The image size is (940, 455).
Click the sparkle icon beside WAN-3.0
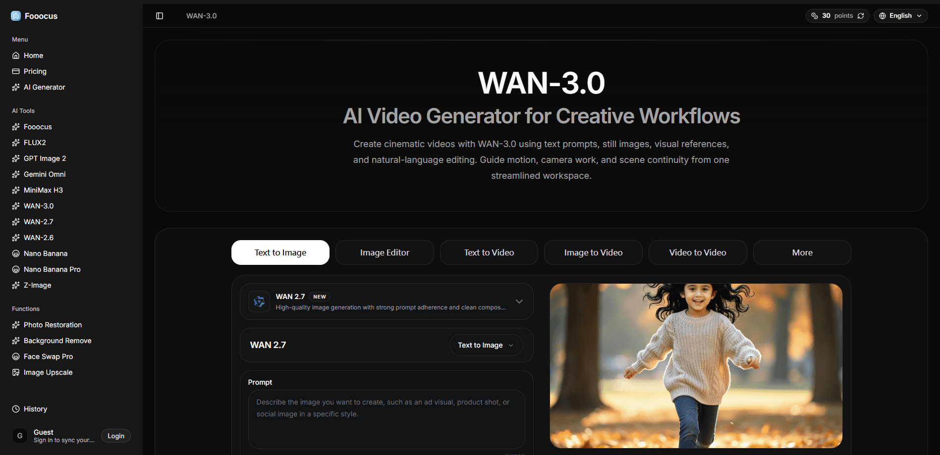coord(16,206)
